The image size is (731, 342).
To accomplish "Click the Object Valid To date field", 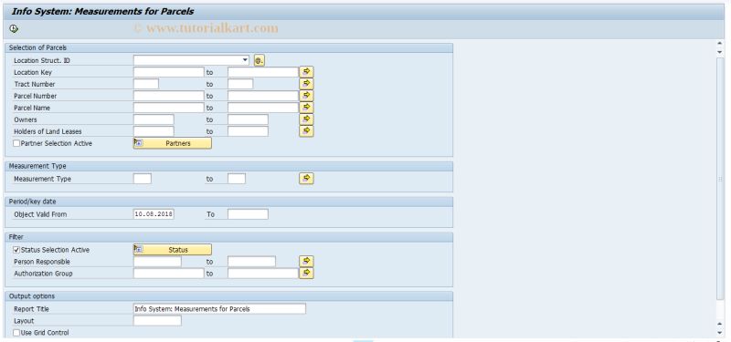I will click(248, 214).
